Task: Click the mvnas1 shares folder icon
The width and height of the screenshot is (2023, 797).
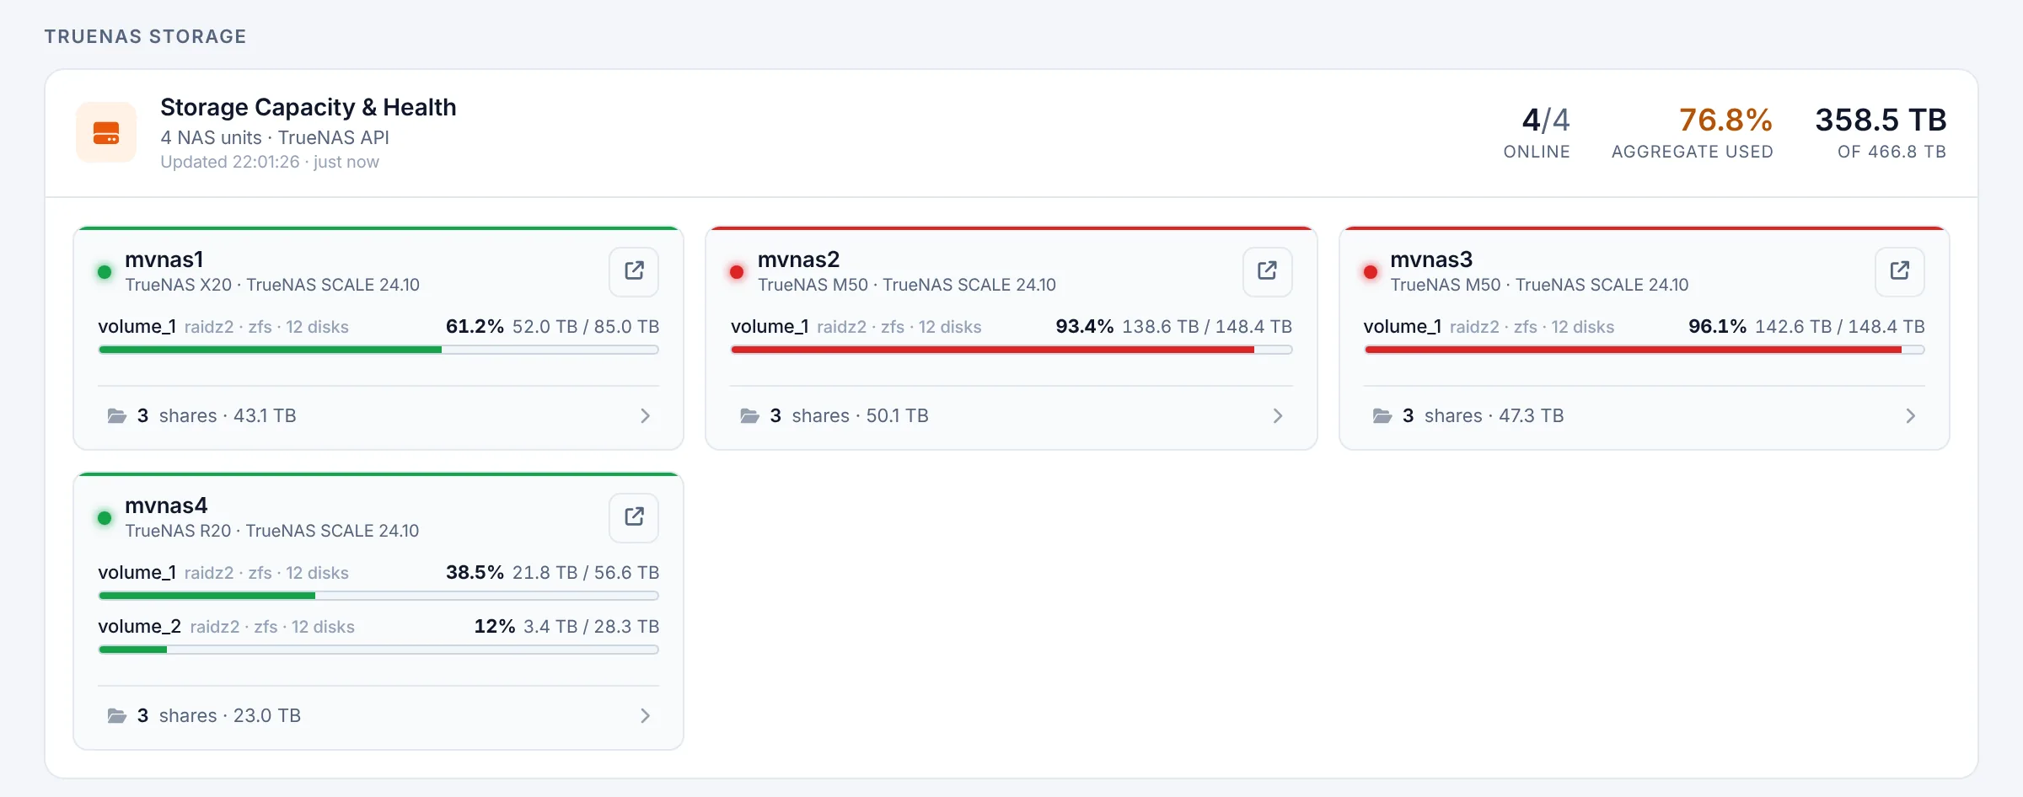Action: [x=117, y=415]
